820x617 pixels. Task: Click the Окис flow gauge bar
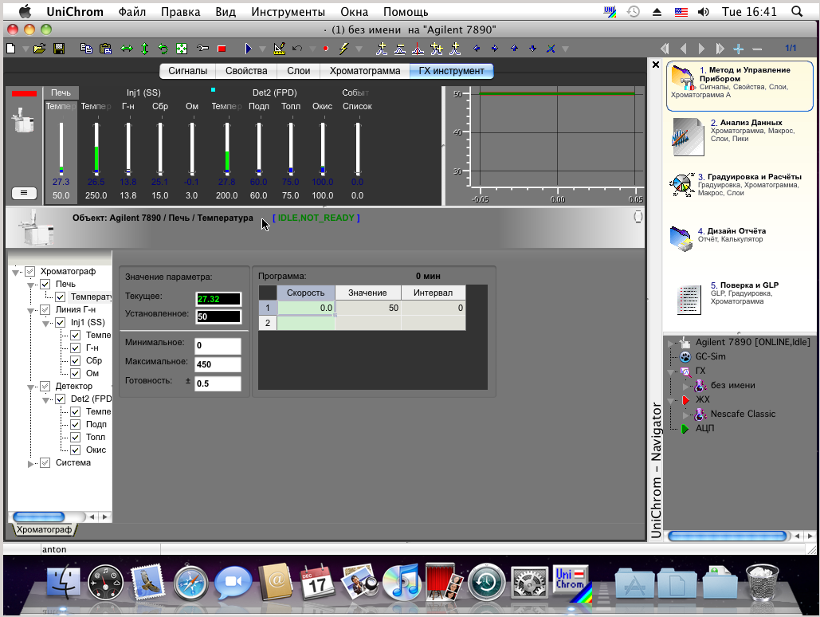pyautogui.click(x=323, y=148)
